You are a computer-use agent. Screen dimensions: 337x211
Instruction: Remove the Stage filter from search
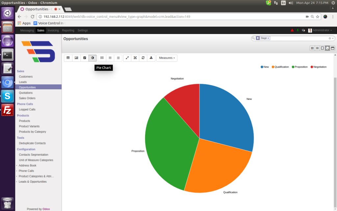[x=268, y=38]
